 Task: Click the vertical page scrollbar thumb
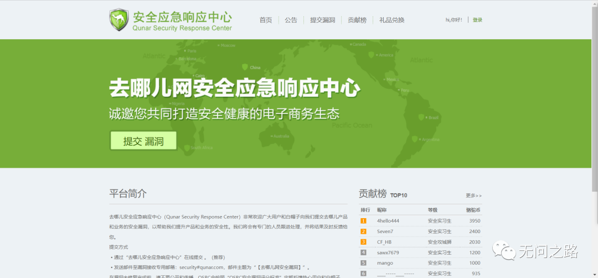[x=595, y=99]
